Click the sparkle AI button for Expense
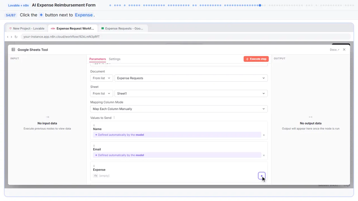This screenshot has width=358, height=201. (x=262, y=176)
